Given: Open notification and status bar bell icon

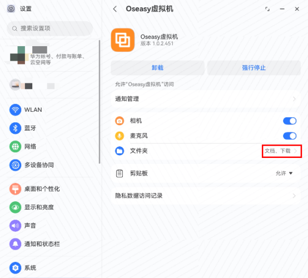Looking at the screenshot, I should (16, 244).
